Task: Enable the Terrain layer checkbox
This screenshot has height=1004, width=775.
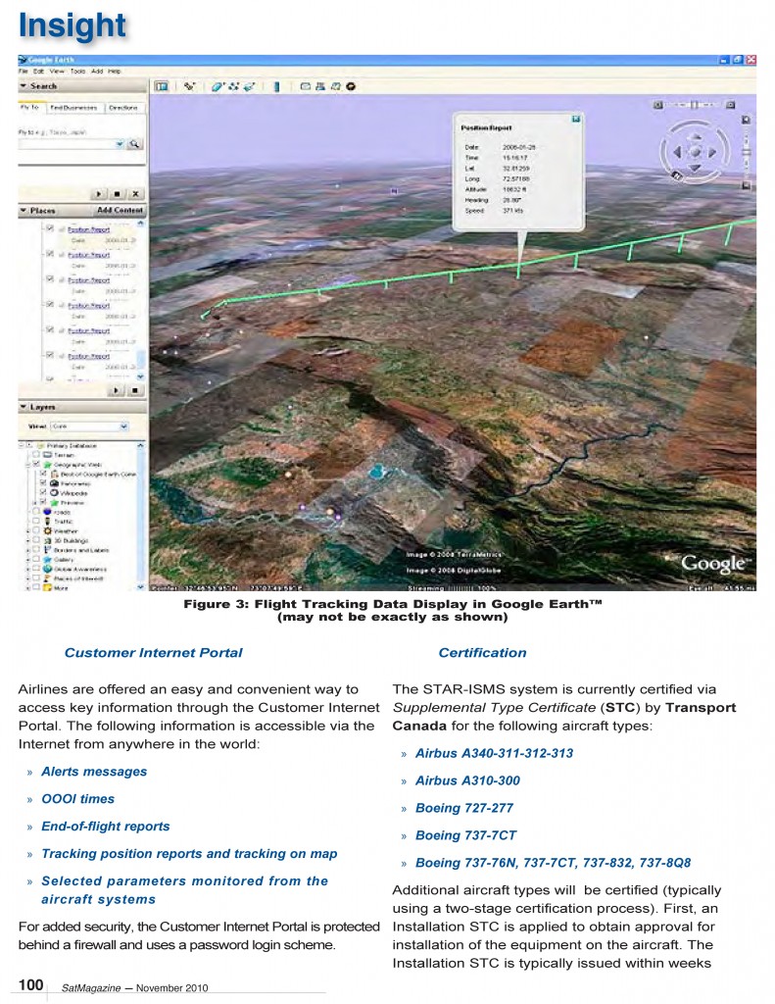Action: click(x=36, y=455)
